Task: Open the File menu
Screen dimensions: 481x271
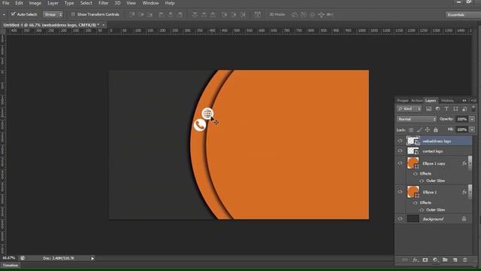Action: (5, 3)
